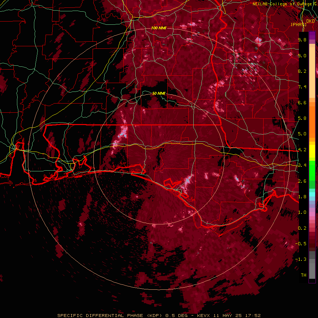This screenshot has height=318, width=318.
Task: Pick the yellow segment of color bar
Action: coord(312,151)
